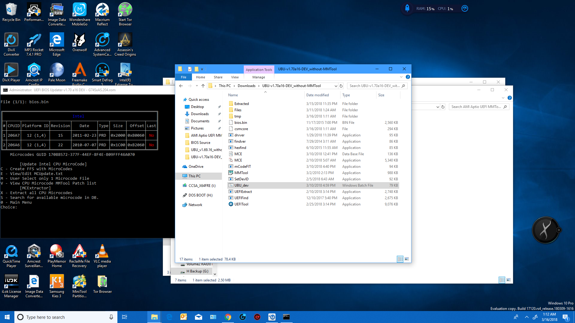Click the Downloads breadcrumb in address bar
Screen dimensions: 575x323
246,86
